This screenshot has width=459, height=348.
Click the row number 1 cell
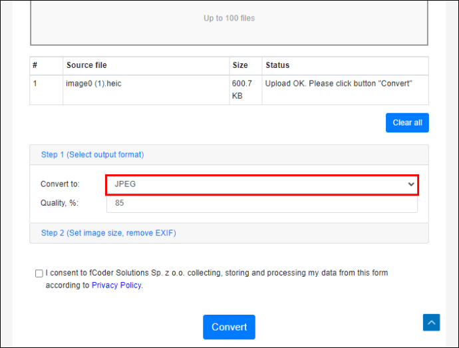(47, 90)
